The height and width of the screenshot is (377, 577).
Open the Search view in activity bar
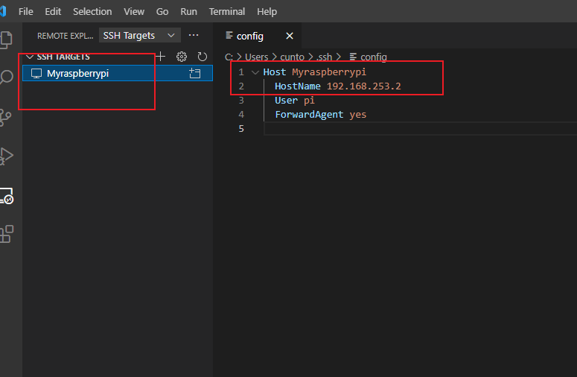point(6,77)
